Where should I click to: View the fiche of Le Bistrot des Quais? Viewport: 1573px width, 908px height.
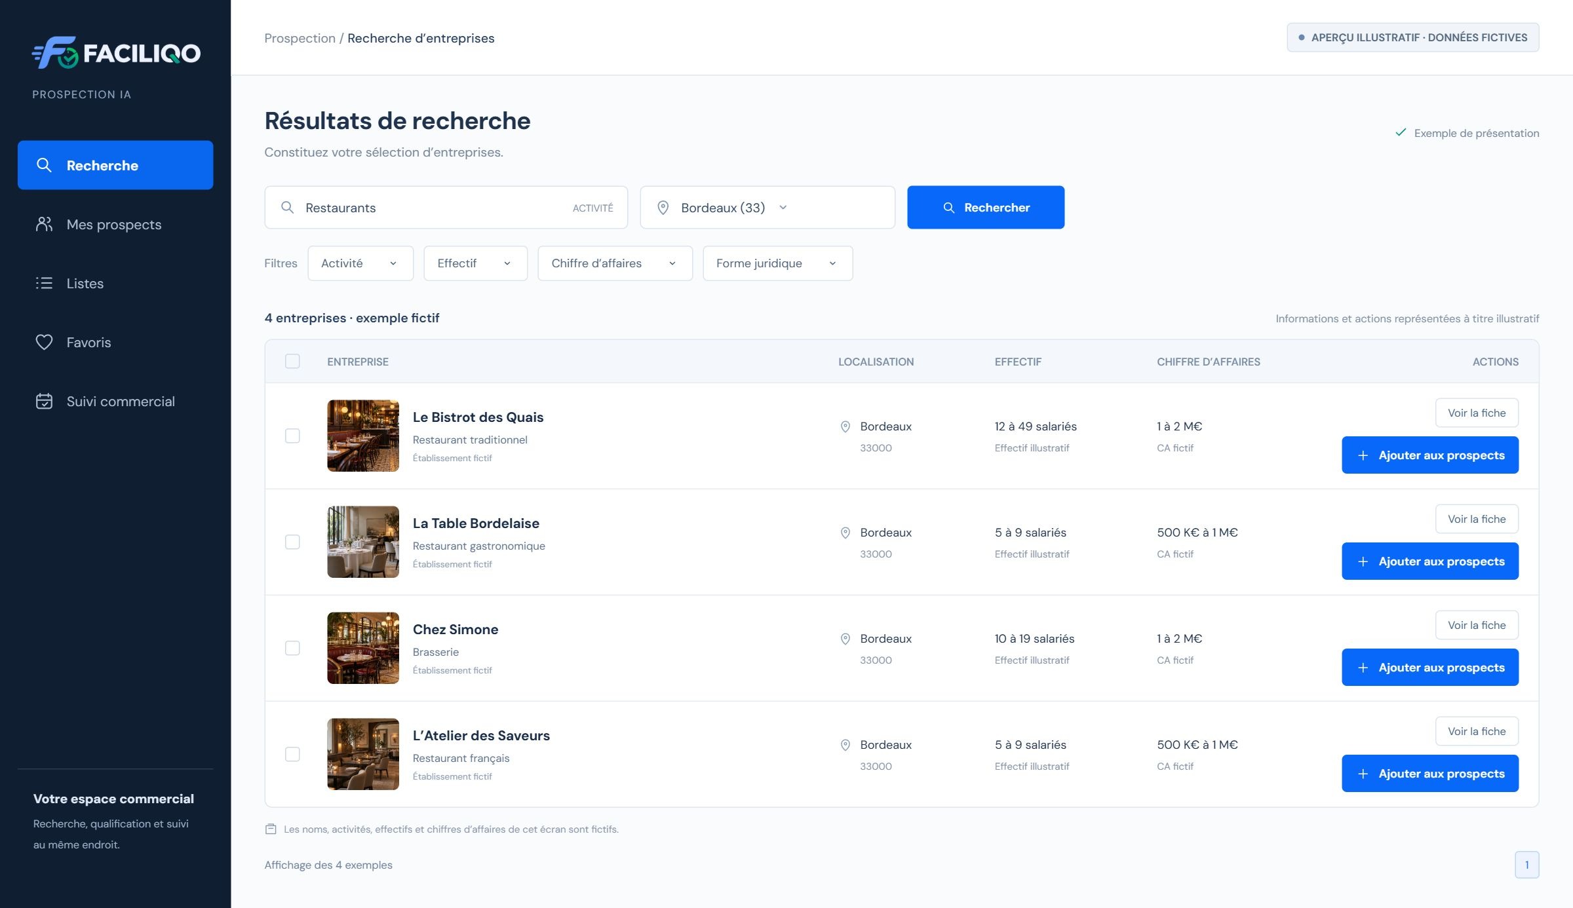tap(1477, 413)
